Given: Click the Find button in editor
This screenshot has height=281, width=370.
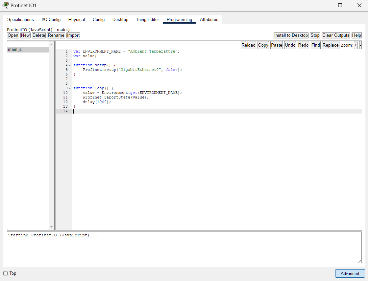Looking at the screenshot, I should pyautogui.click(x=315, y=45).
